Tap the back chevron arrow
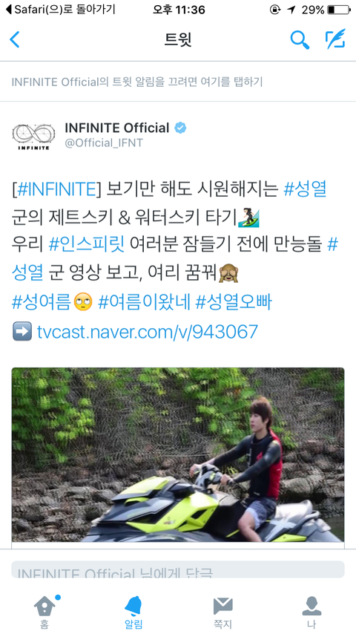Screen dimensions: 356x634 pyautogui.click(x=15, y=39)
